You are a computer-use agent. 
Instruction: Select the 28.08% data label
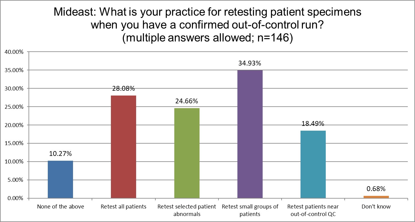click(x=124, y=89)
